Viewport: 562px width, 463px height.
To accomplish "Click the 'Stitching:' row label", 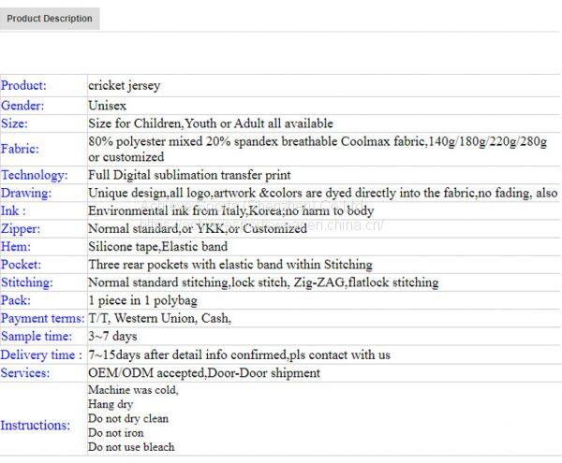I will (x=27, y=282).
